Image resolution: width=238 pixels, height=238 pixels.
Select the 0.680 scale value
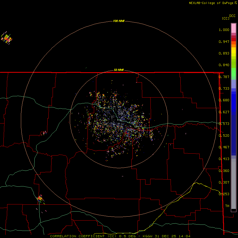click(x=224, y=100)
